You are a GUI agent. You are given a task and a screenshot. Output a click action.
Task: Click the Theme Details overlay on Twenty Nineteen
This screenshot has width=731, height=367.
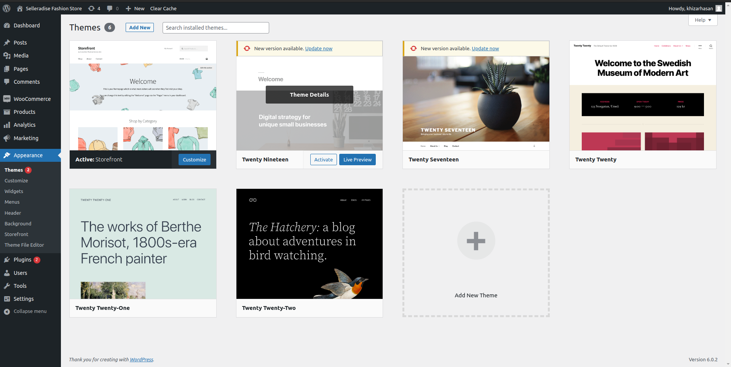pos(309,94)
